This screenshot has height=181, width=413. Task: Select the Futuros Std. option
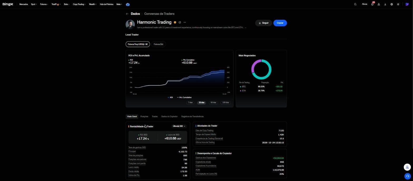[x=159, y=44]
